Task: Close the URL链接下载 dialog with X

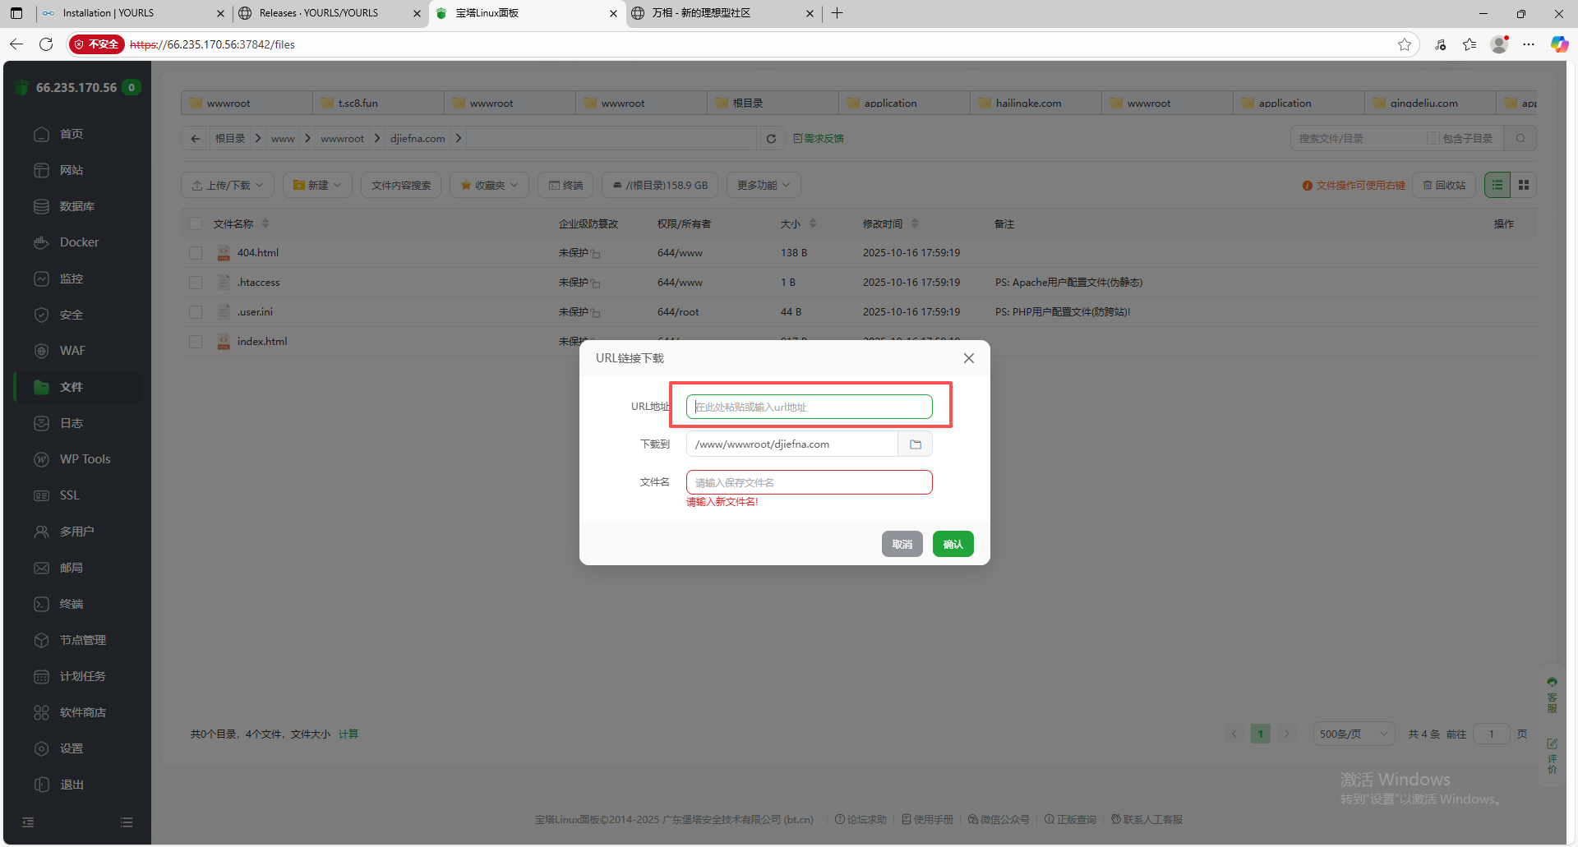Action: click(968, 358)
